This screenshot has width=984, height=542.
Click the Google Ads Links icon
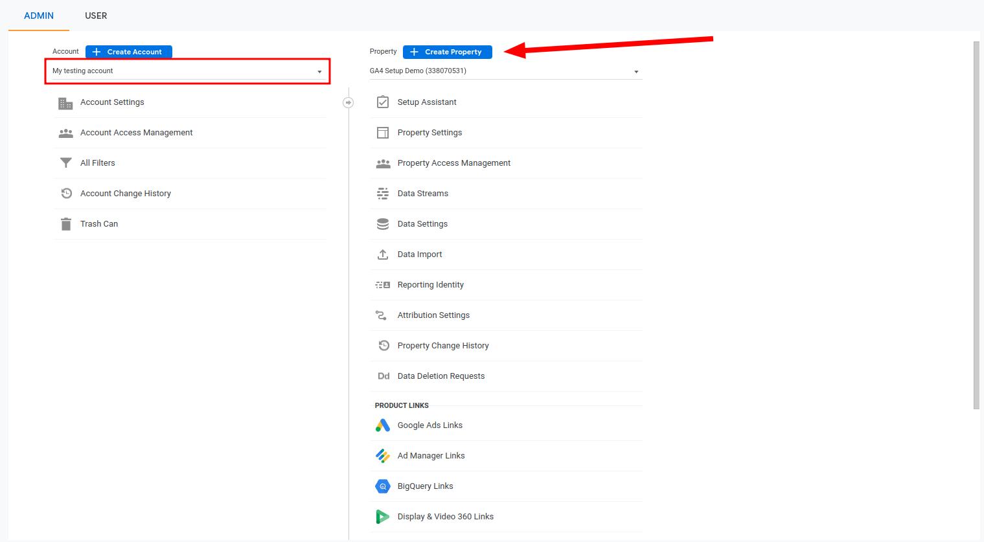(382, 425)
